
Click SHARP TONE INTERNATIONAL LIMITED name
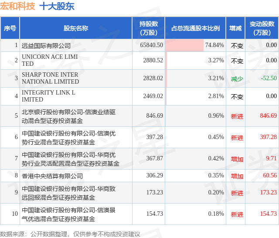(x=51, y=78)
